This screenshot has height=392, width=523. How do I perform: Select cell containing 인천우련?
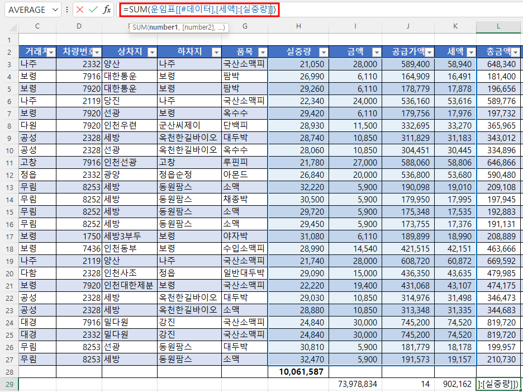pyautogui.click(x=130, y=126)
